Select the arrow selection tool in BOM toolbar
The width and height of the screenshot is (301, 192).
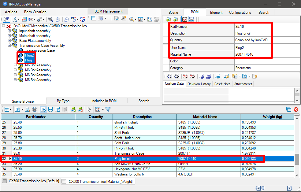[89, 109]
